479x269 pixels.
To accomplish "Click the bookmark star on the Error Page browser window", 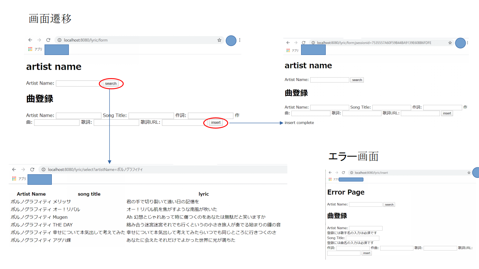I will point(469,172).
